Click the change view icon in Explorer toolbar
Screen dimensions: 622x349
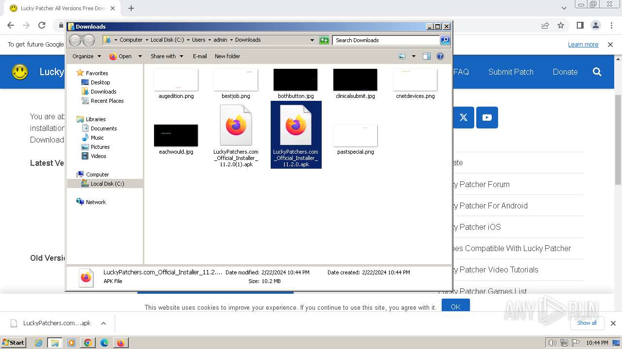[402, 56]
